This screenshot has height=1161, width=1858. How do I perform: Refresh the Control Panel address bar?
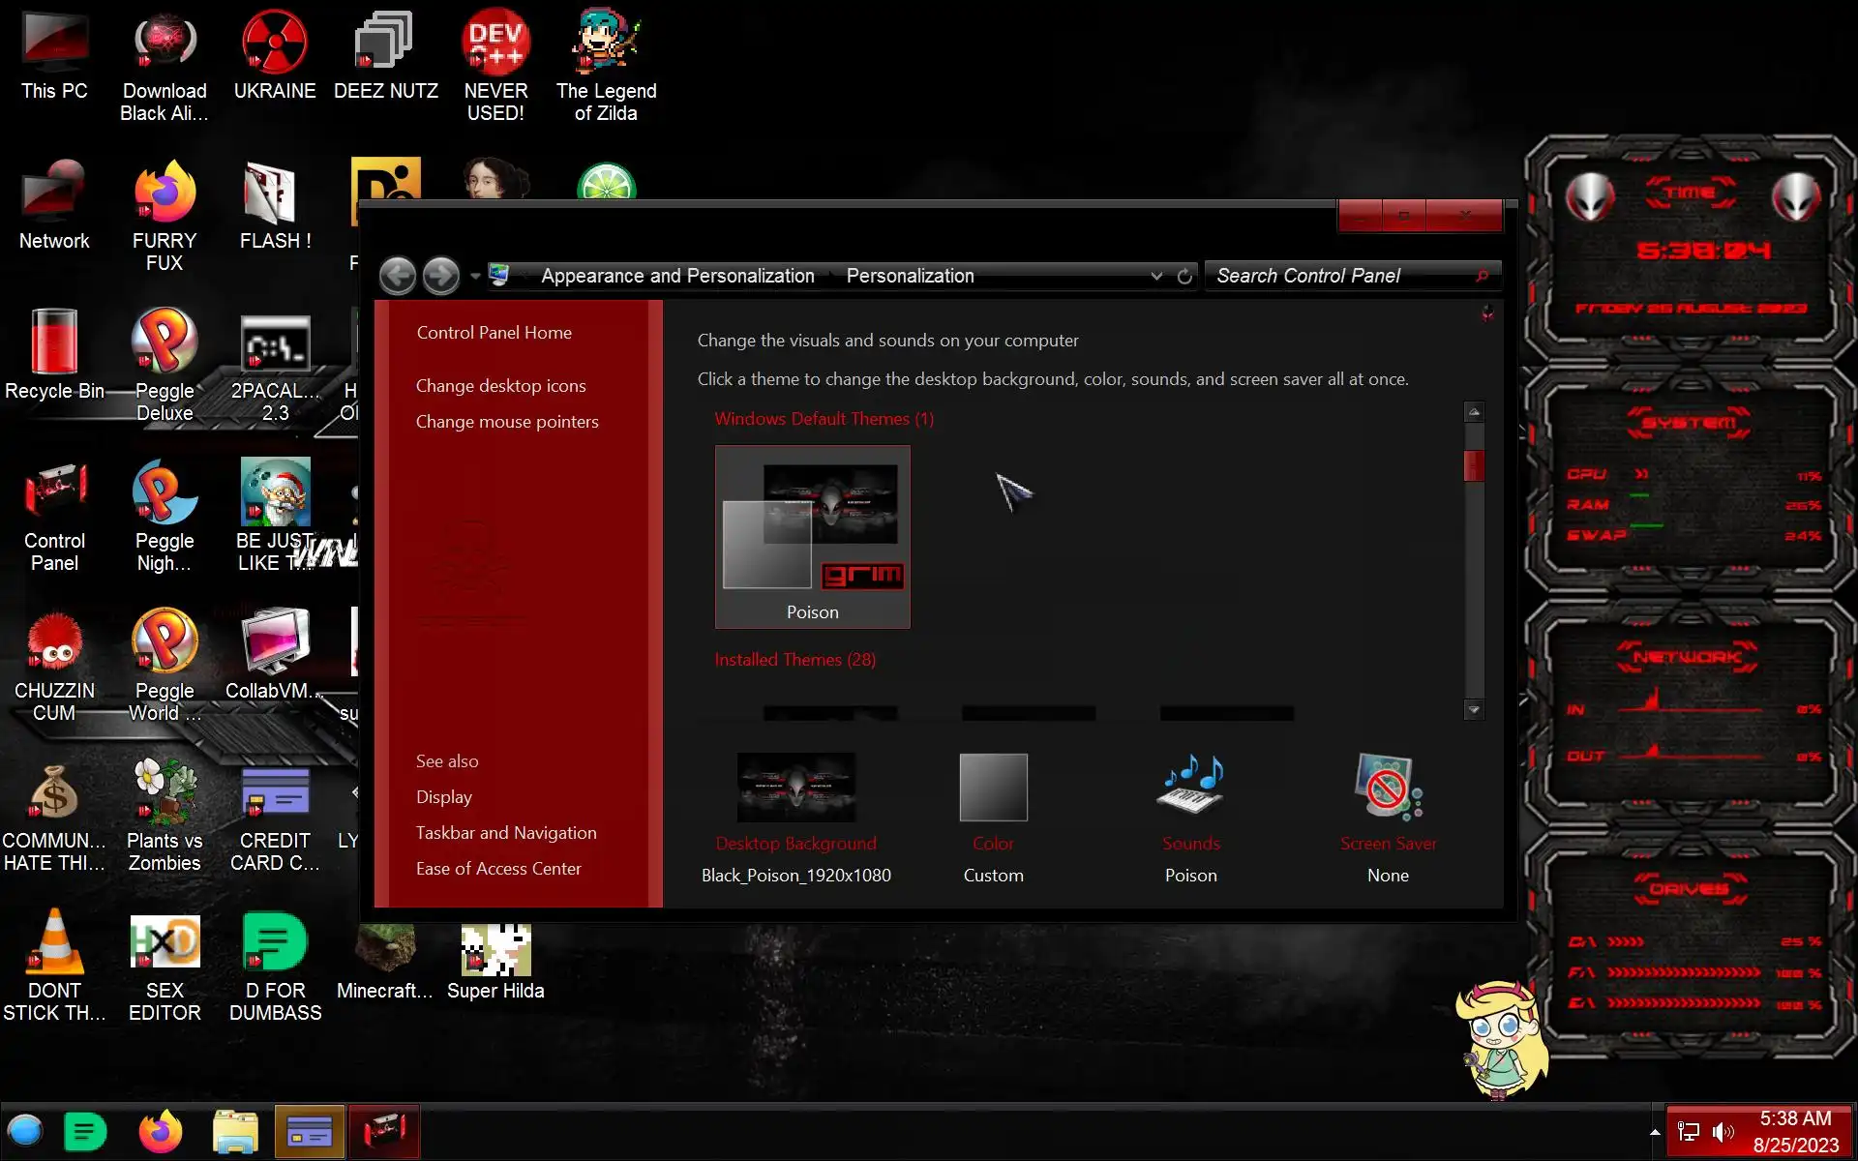coord(1184,277)
